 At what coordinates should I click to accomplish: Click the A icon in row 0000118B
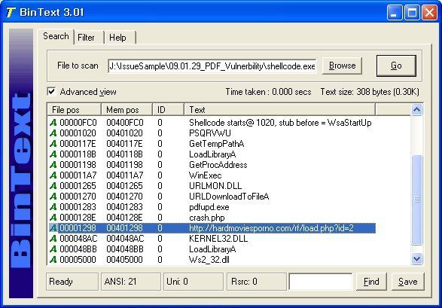click(x=53, y=154)
